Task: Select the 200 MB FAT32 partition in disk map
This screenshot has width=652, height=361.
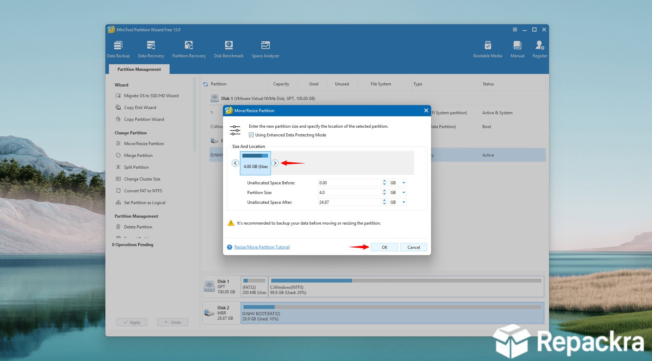Action: pos(254,286)
